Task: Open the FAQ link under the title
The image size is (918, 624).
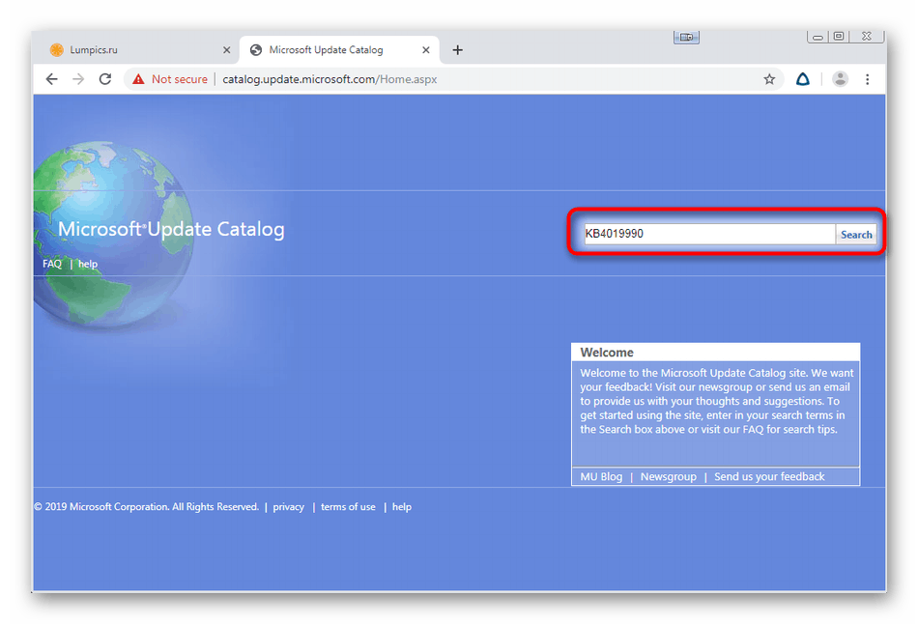Action: coord(52,264)
